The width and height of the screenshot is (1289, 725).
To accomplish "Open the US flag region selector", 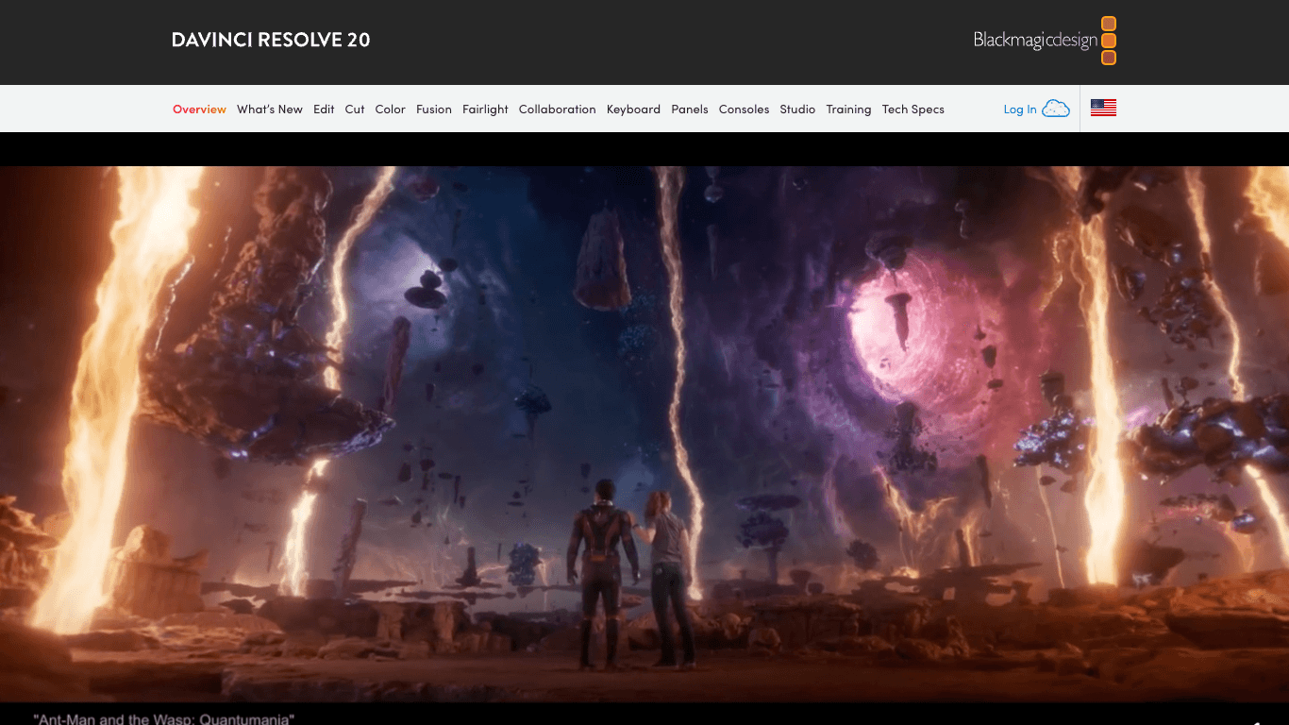I will [x=1103, y=109].
